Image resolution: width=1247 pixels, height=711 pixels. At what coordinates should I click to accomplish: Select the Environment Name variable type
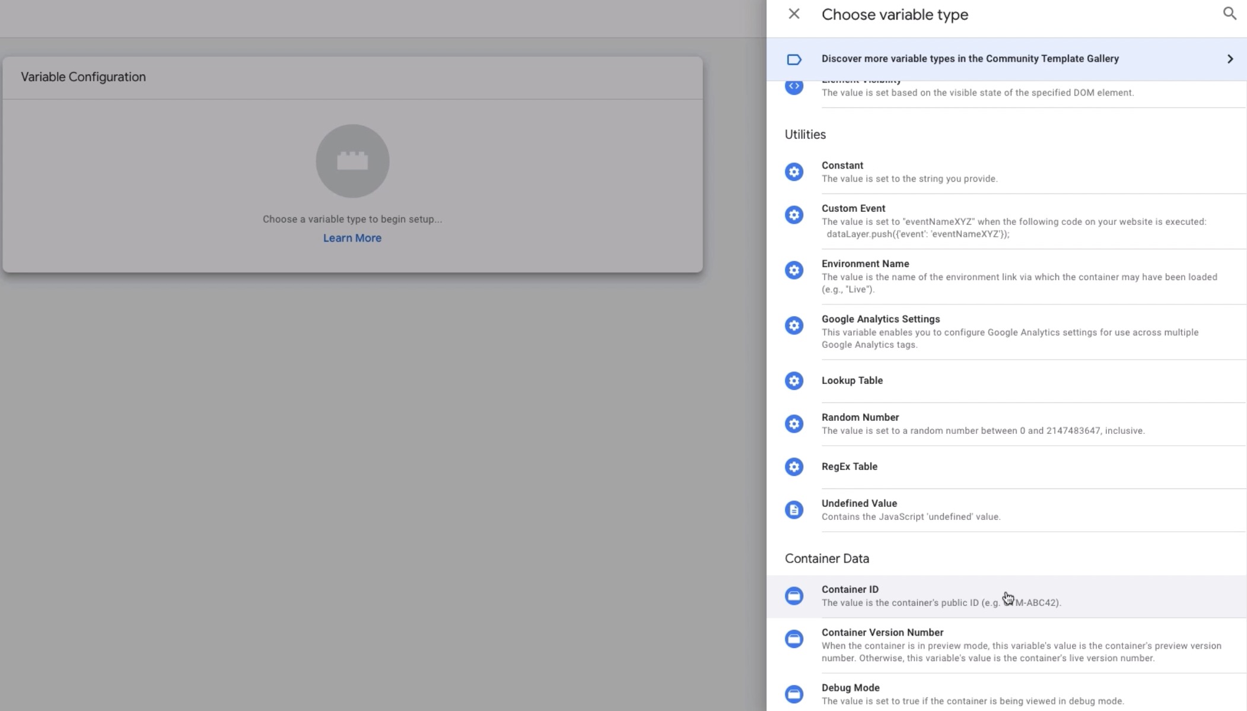(865, 264)
